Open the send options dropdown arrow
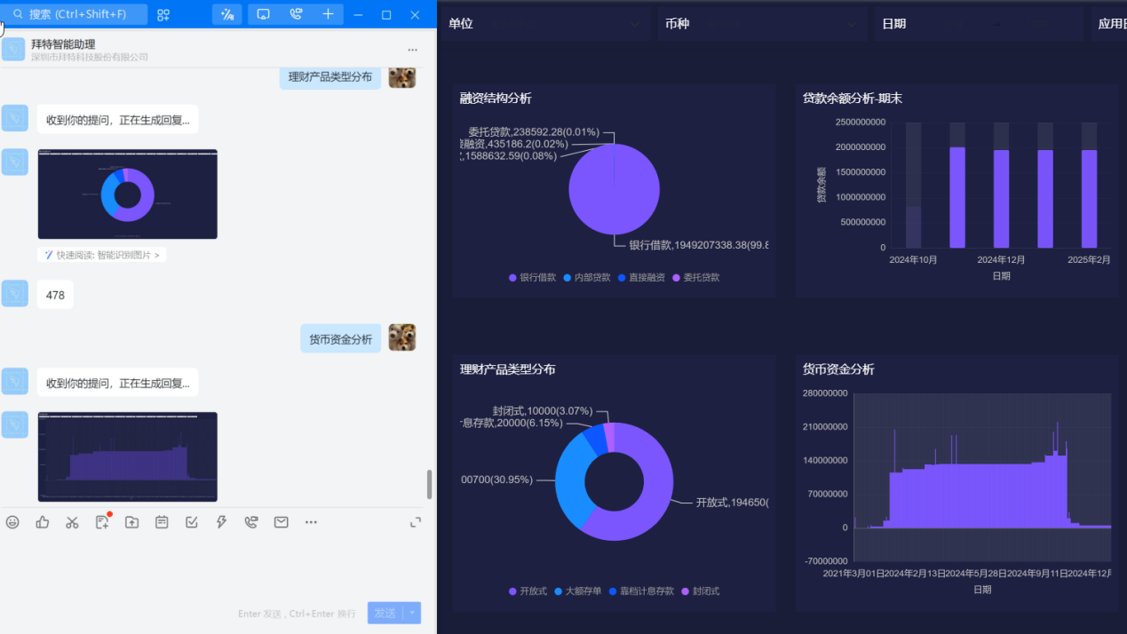Screen dimensions: 1127x634 tap(411, 613)
